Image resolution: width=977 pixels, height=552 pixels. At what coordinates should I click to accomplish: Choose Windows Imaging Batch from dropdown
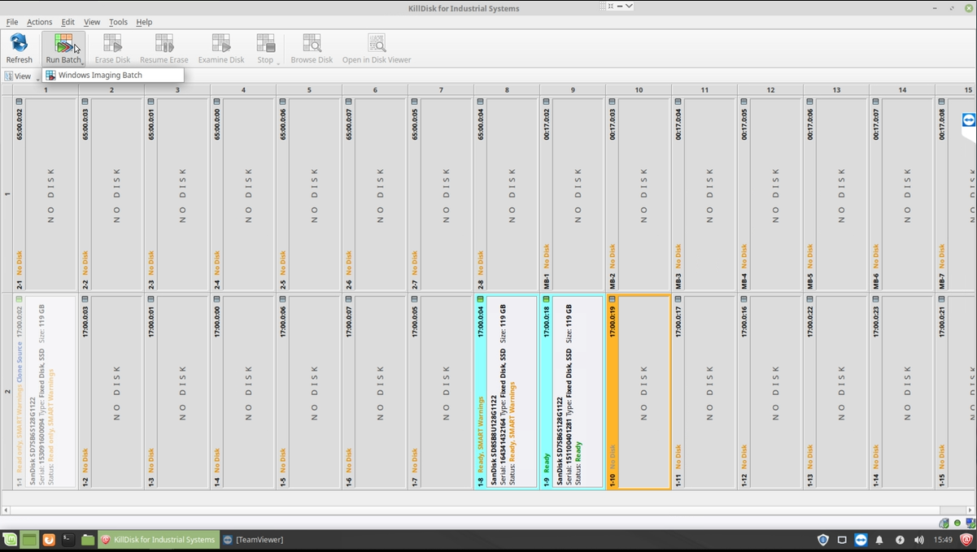[113, 75]
